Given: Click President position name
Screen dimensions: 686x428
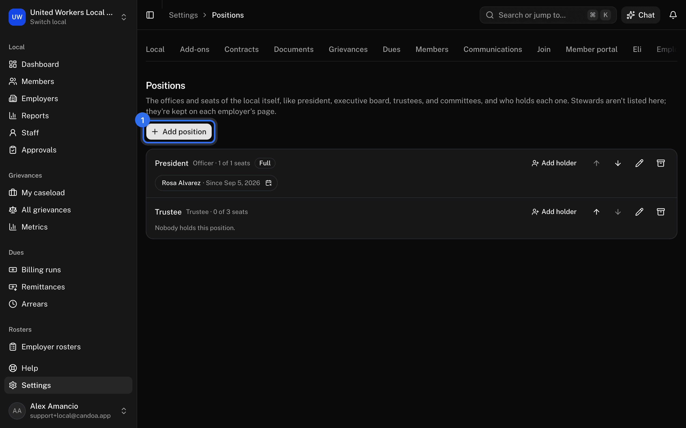Looking at the screenshot, I should point(171,163).
